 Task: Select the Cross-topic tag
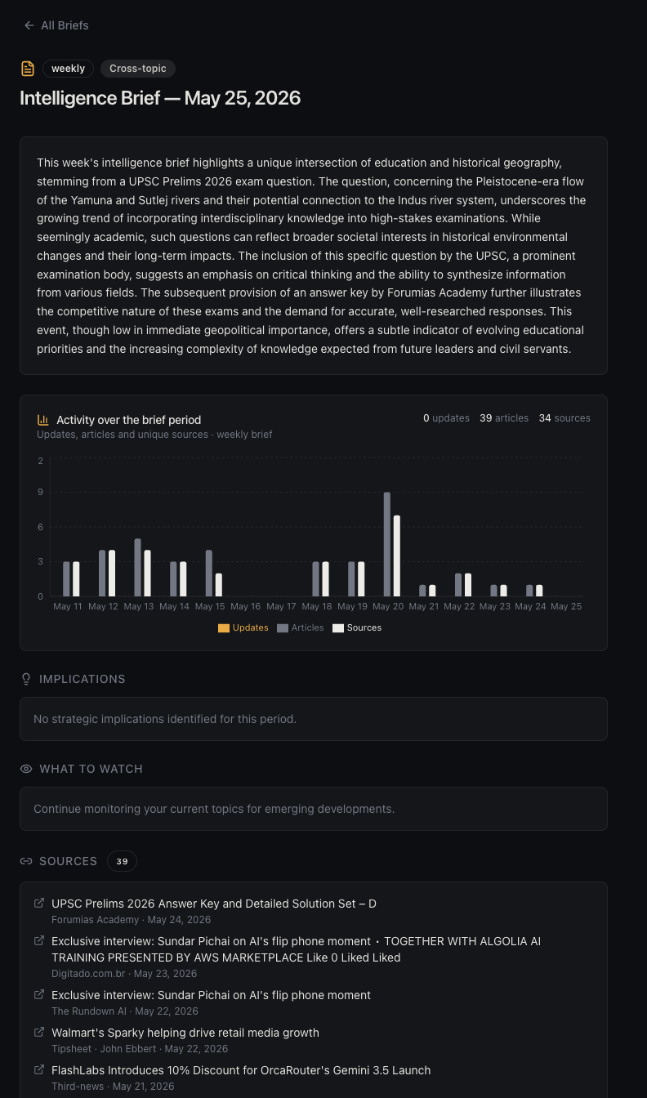coord(138,69)
